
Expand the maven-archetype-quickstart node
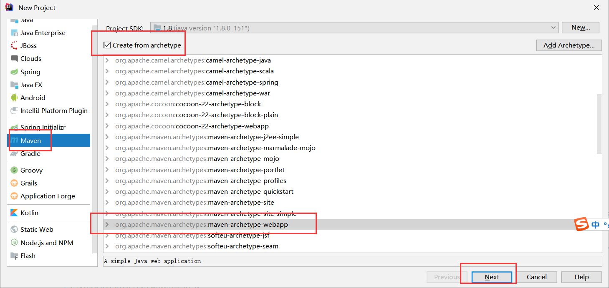107,192
